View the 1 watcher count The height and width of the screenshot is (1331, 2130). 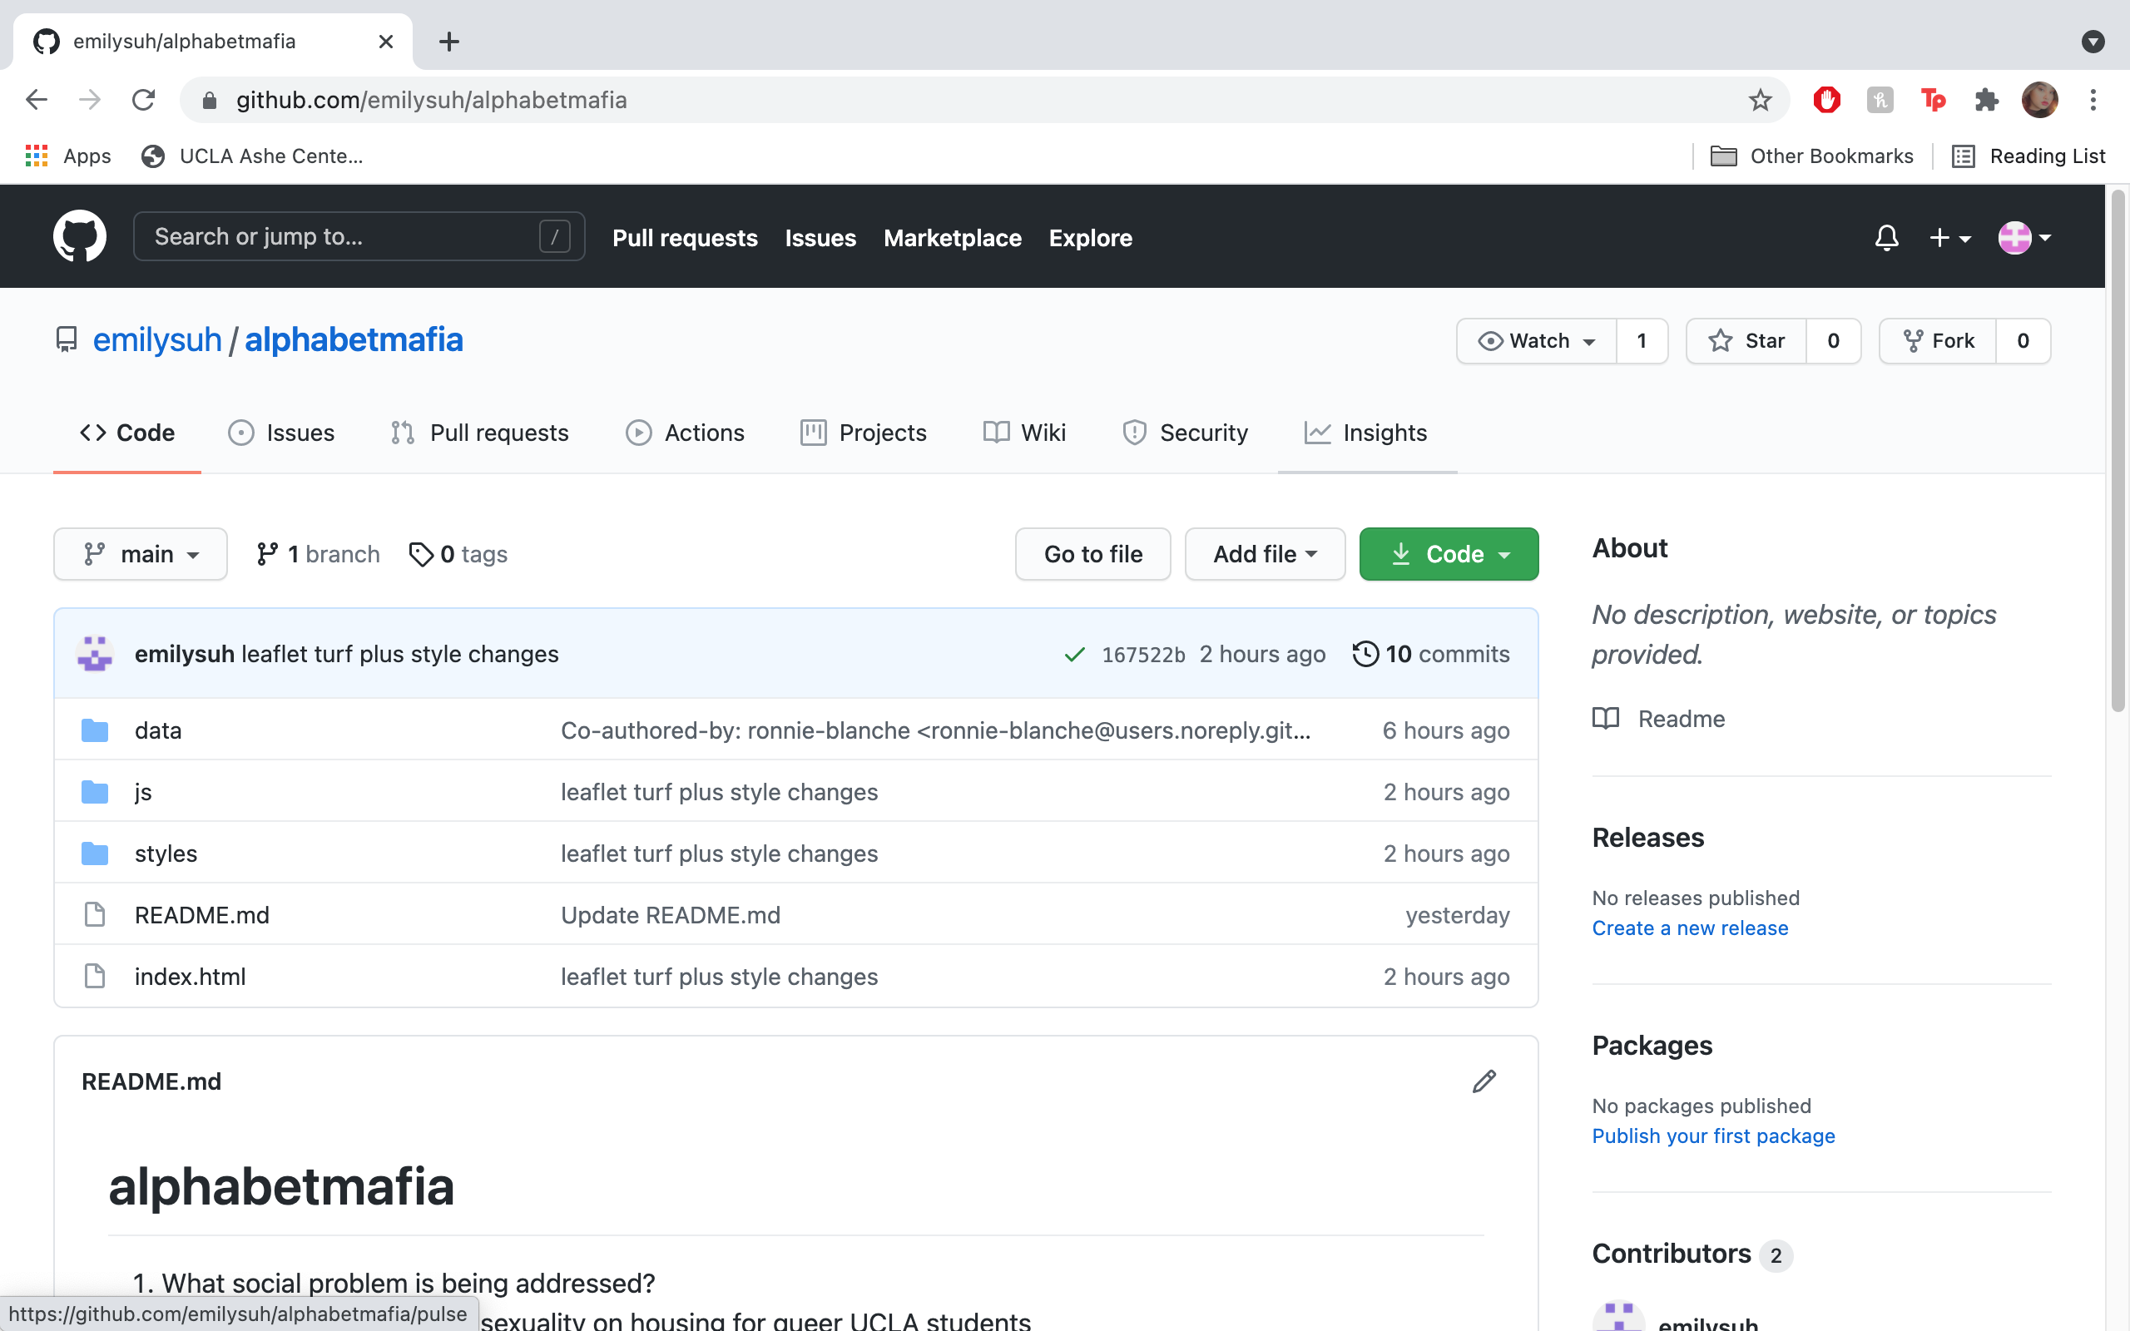point(1642,341)
